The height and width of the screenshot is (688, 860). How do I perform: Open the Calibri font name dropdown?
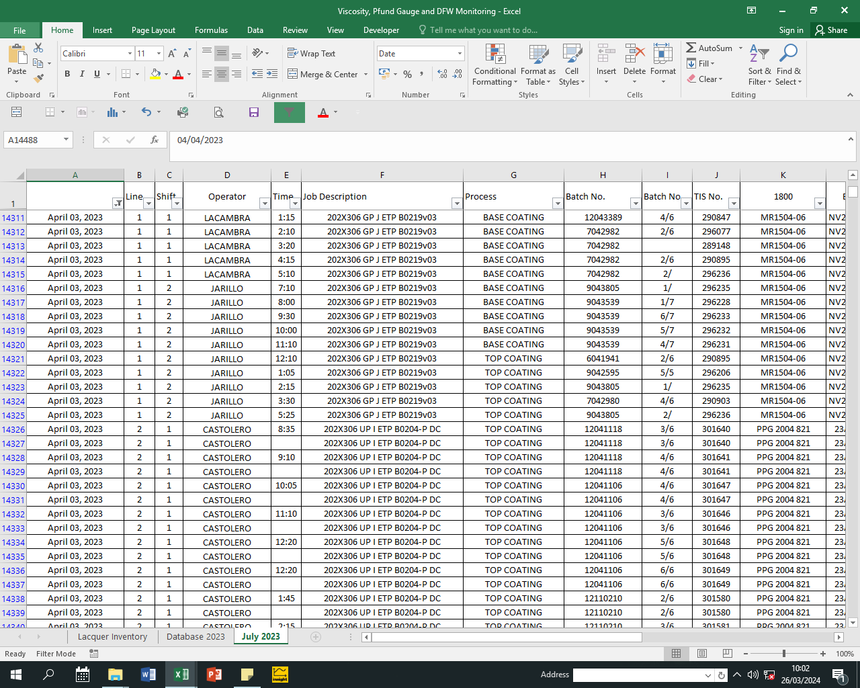tap(130, 53)
